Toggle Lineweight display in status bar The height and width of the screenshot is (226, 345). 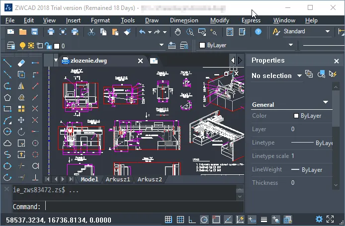[264, 219]
